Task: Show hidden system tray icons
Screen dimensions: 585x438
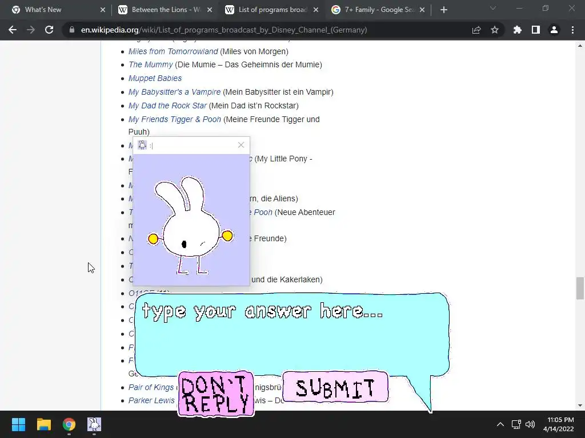Action: pyautogui.click(x=500, y=424)
